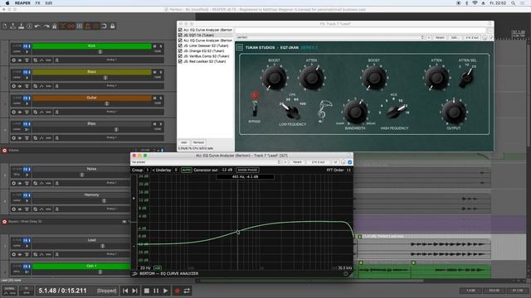This screenshot has width=531, height=298.
Task: Open FX chain on Bass track
Action: pos(26,72)
